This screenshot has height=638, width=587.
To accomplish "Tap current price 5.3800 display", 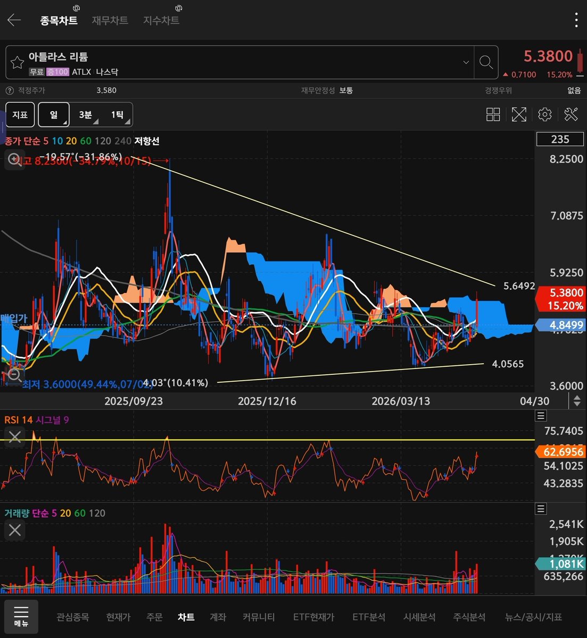I will point(548,56).
